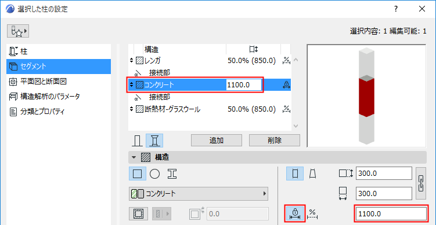Close the 選択した柱の設定 dialog

422,9
